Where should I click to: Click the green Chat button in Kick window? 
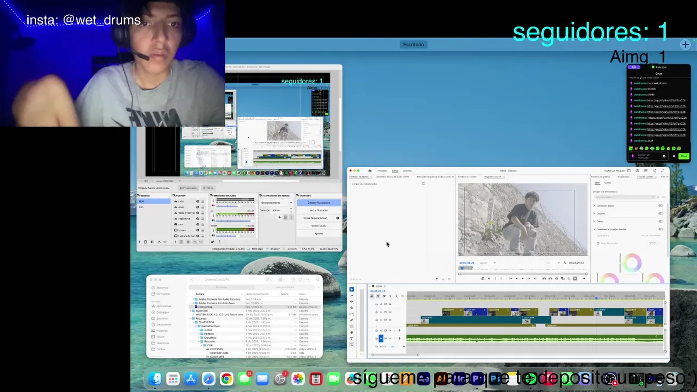point(683,156)
